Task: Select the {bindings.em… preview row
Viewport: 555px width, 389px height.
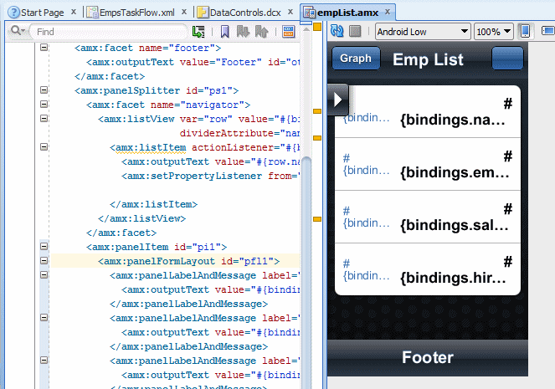Action: [x=428, y=164]
